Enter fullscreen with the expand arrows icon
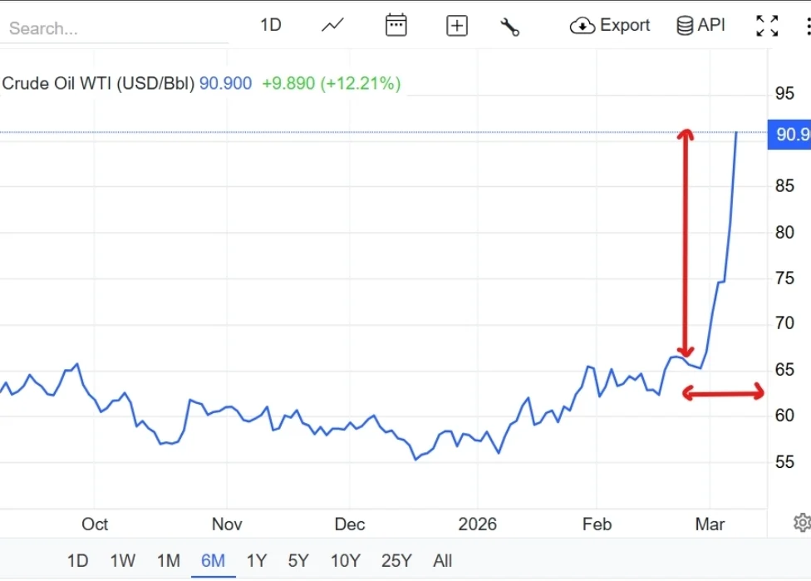This screenshot has height=581, width=811. point(767,25)
